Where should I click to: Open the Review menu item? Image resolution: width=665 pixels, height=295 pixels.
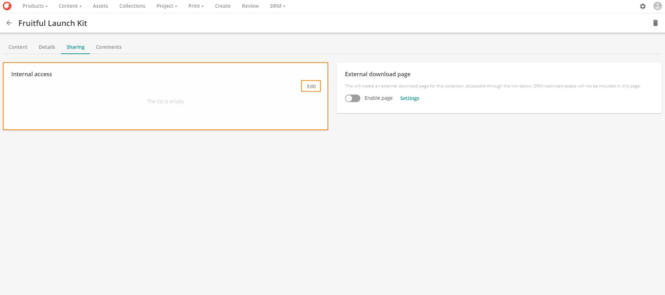coord(250,6)
